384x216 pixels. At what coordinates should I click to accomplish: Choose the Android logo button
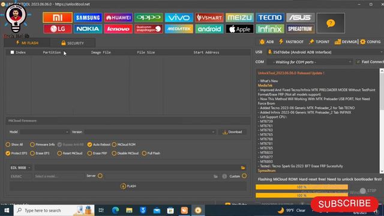click(x=209, y=29)
